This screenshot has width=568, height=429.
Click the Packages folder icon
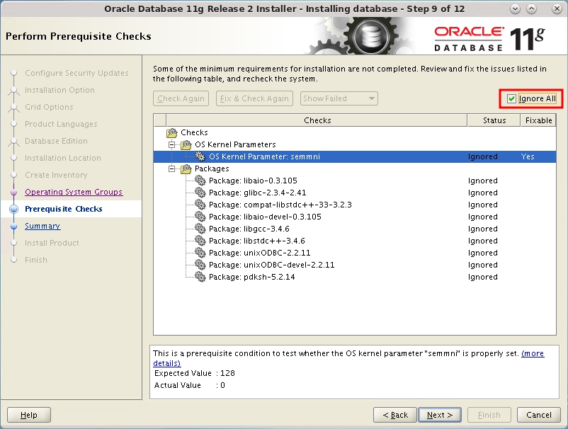186,168
